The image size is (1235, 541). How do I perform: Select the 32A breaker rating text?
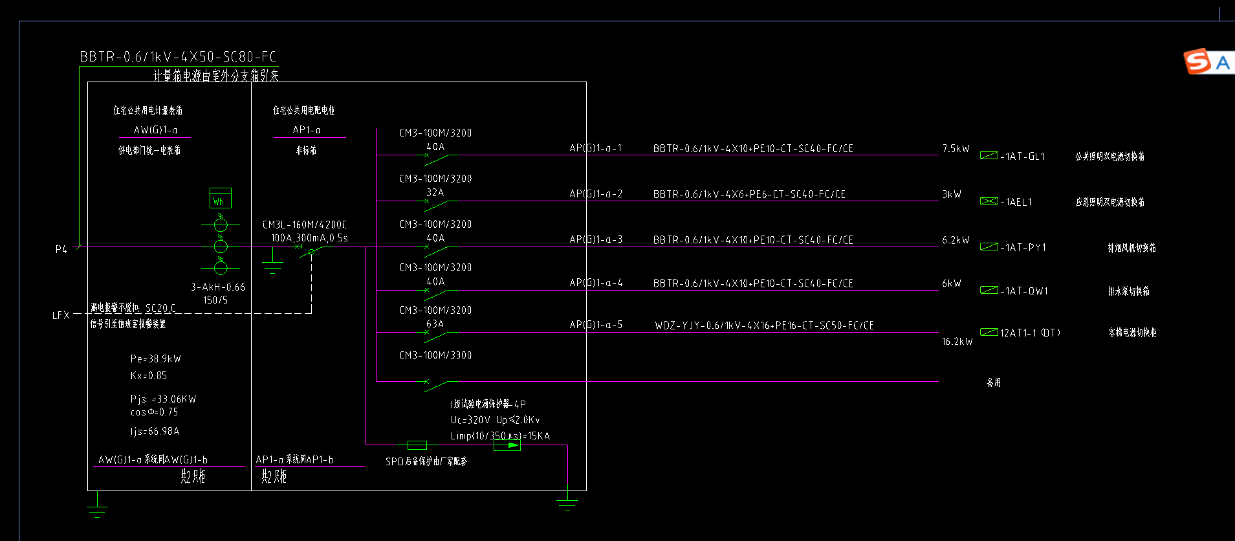435,193
